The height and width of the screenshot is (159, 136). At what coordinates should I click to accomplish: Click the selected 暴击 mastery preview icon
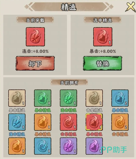(x=103, y=37)
